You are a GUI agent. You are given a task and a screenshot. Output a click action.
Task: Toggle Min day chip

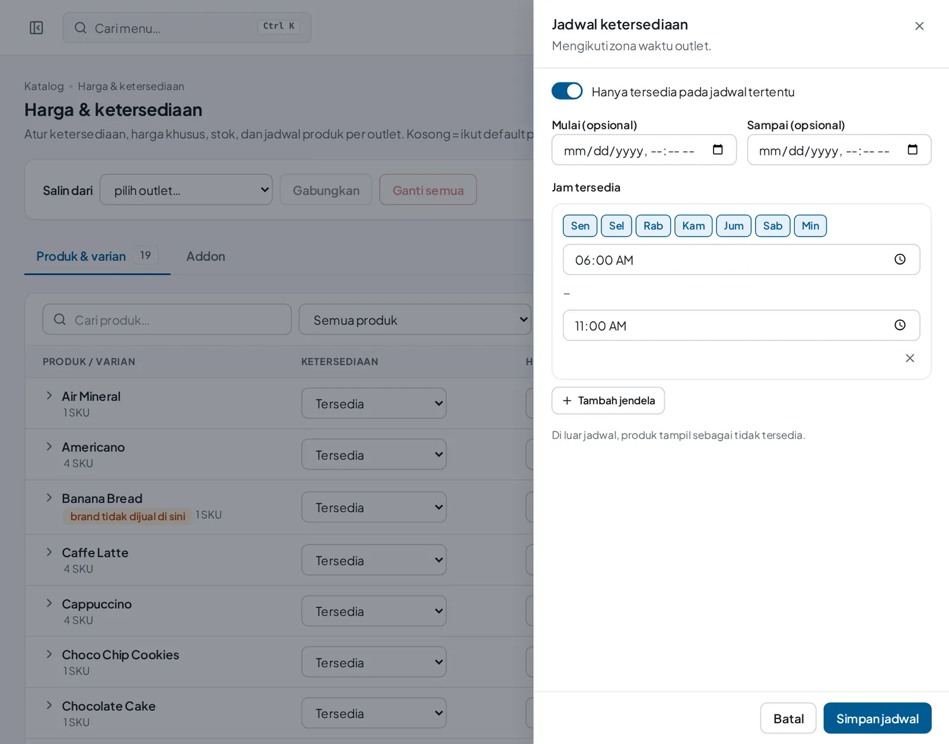[x=810, y=226]
